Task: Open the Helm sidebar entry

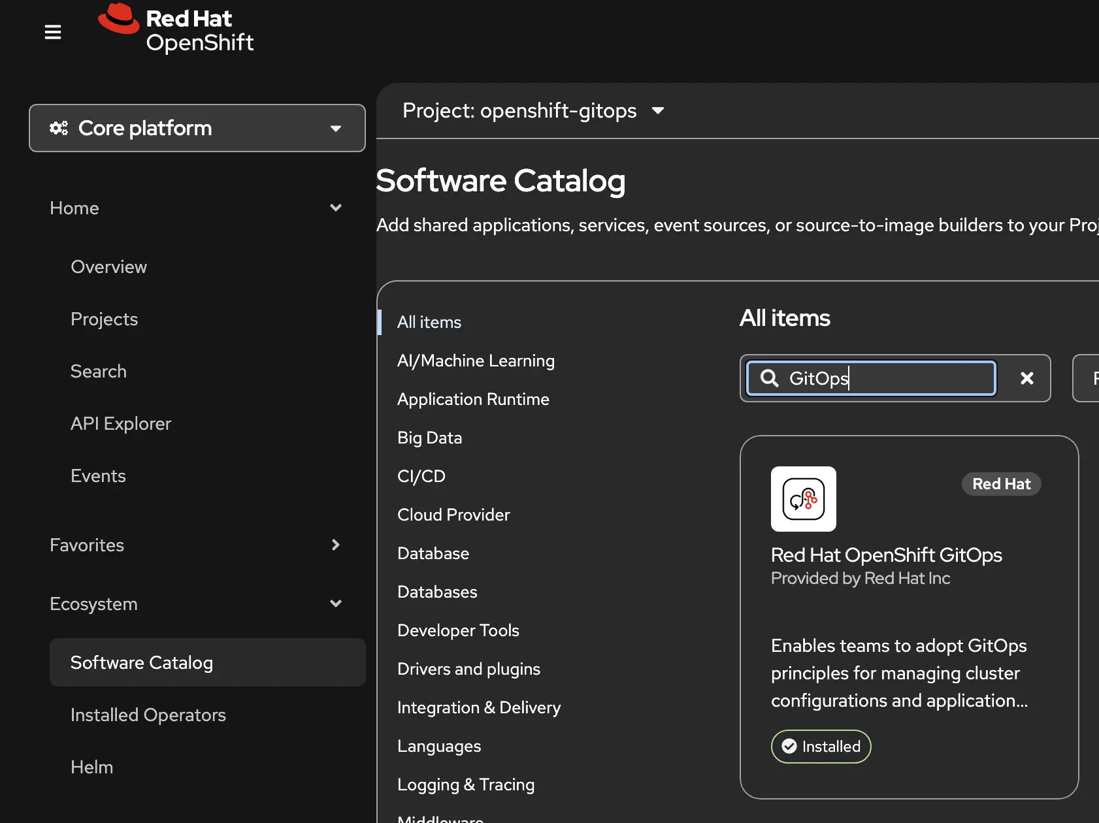Action: (x=91, y=767)
